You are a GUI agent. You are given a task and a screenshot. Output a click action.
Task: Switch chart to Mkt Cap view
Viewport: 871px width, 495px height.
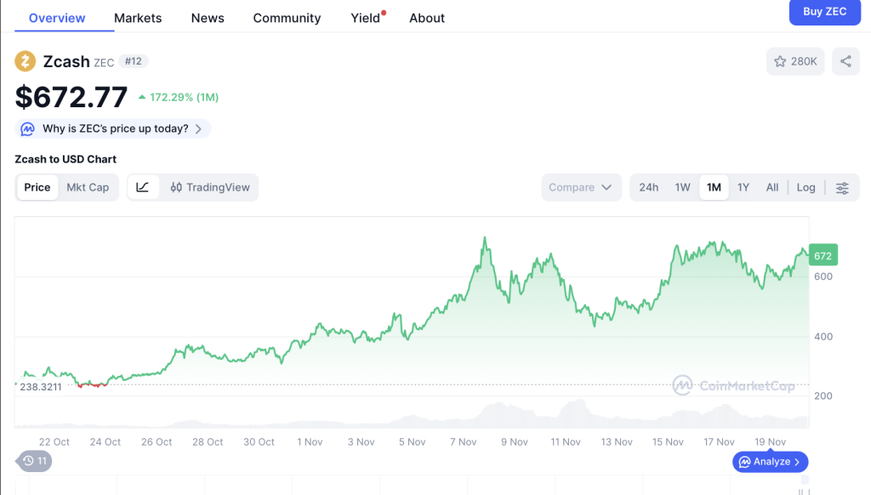pos(88,187)
